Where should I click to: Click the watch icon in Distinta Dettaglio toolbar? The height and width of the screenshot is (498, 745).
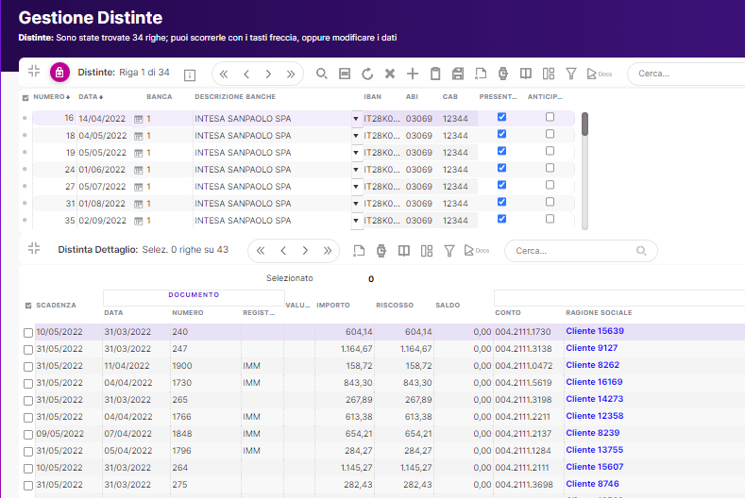tap(381, 251)
